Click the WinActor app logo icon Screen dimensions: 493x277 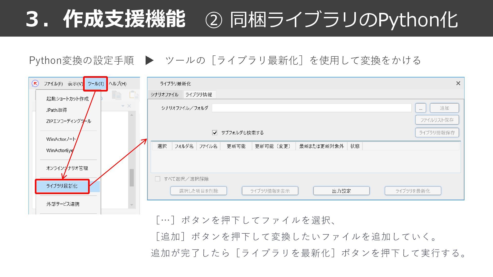(35, 83)
